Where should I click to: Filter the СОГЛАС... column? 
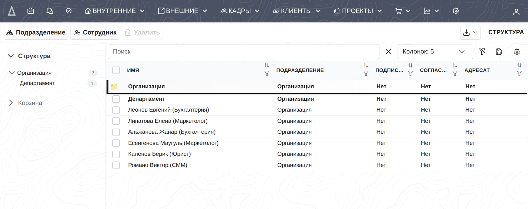(x=455, y=73)
